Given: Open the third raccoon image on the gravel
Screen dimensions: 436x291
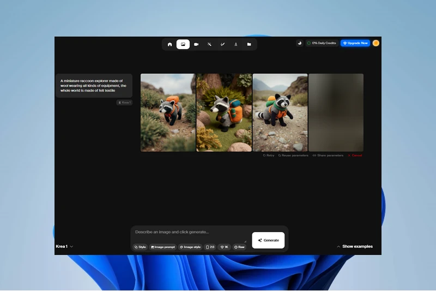Looking at the screenshot, I should point(280,112).
